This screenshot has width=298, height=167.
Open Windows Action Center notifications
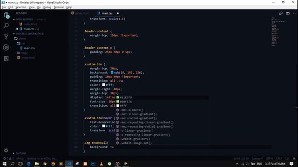291,164
